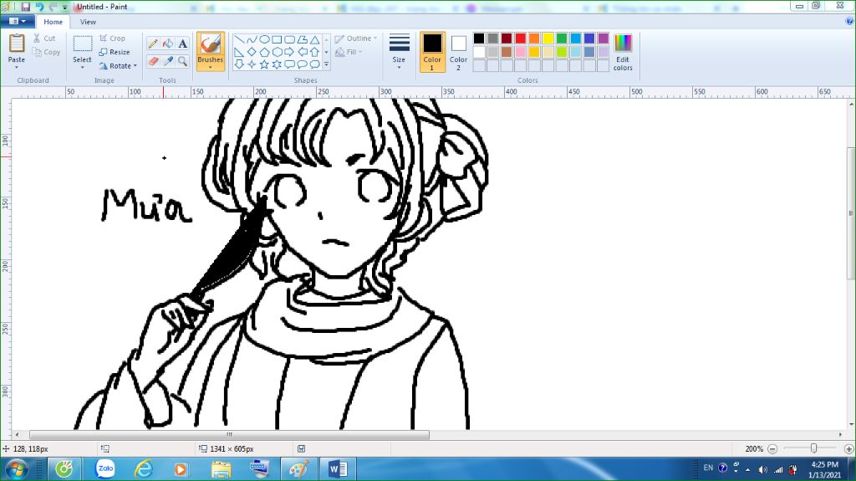
Task: Choose the Rectangle shape
Action: coord(277,39)
